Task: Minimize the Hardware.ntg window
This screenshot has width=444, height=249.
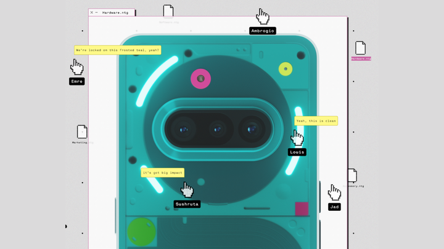Action: pyautogui.click(x=97, y=12)
